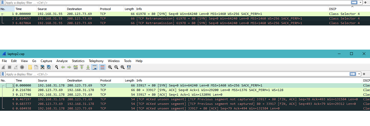370x126 pixels.
Task: Add filter button plus in laptop2.cap window
Action: (x=364, y=74)
